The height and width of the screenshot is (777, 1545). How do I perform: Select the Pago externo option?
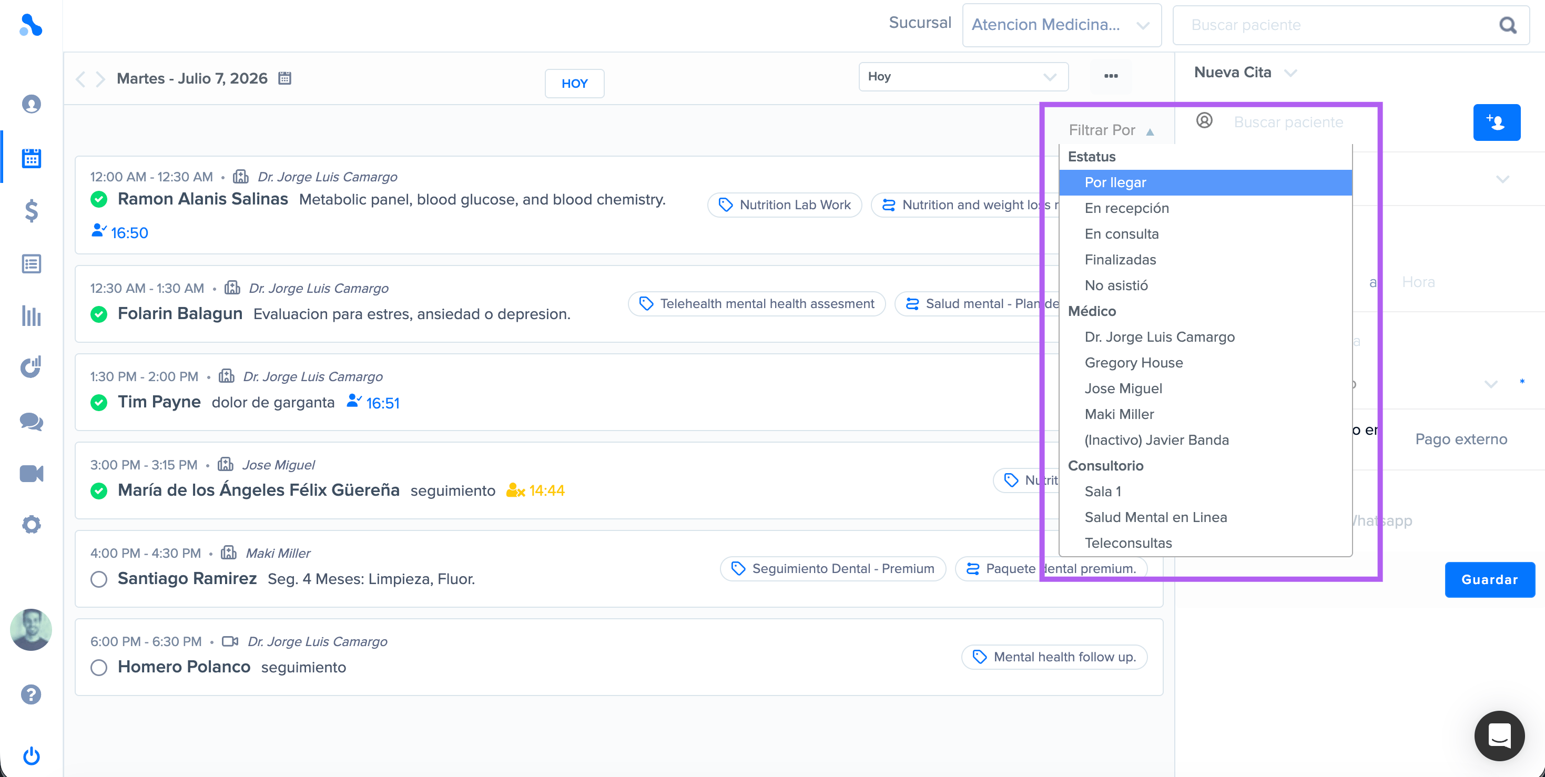(x=1461, y=439)
